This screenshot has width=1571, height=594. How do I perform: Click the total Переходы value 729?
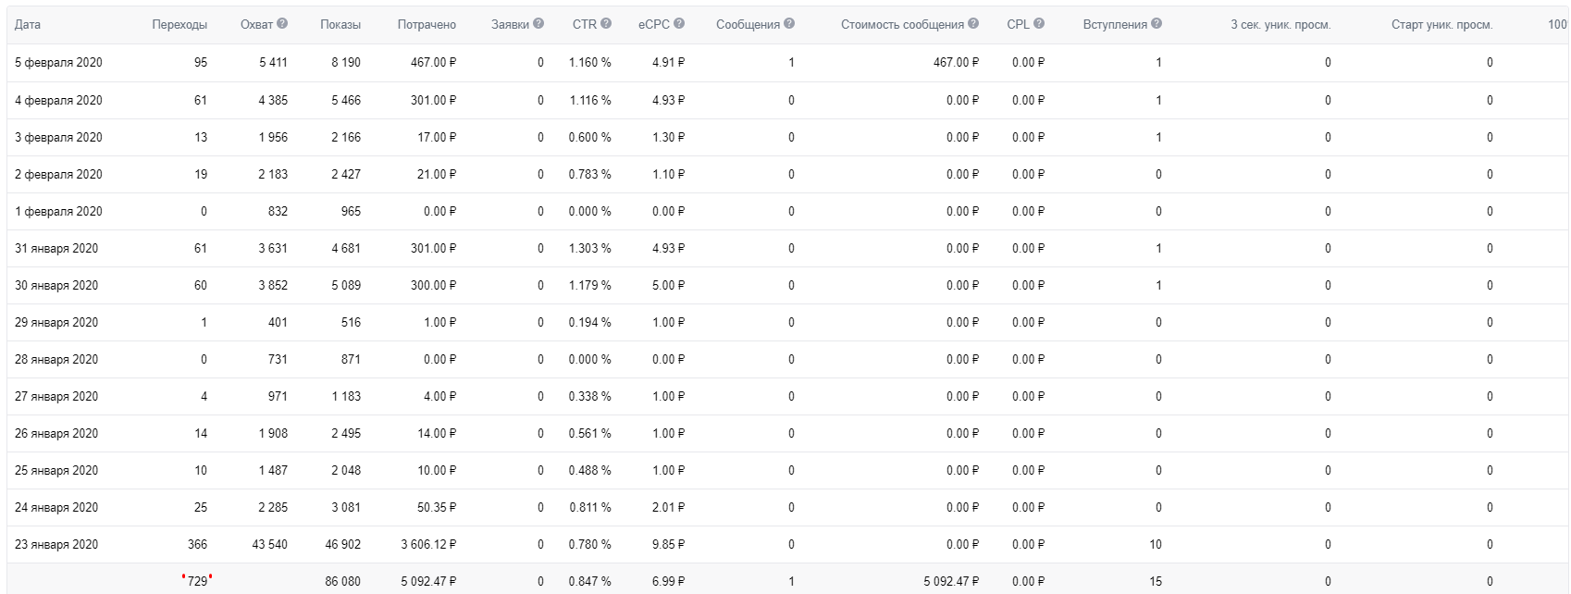pyautogui.click(x=197, y=582)
